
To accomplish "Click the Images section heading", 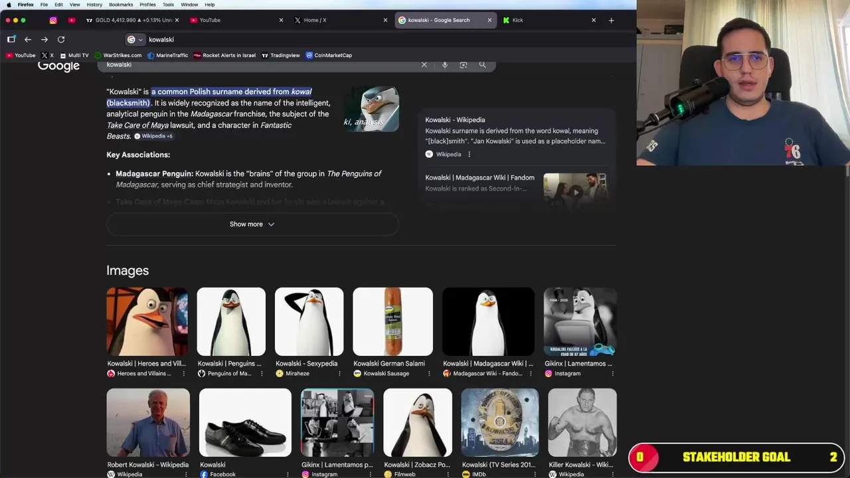I will (x=127, y=271).
